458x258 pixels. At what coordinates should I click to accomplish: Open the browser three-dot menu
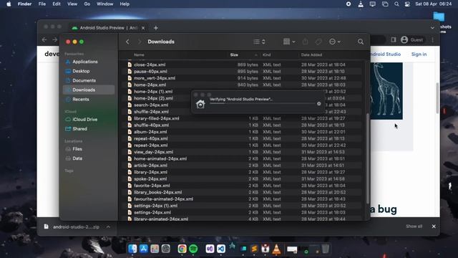pos(432,40)
